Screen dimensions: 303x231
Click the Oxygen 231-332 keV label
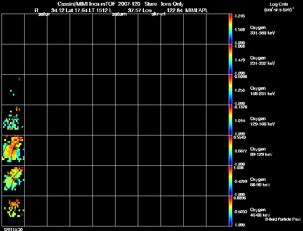[x=262, y=61]
